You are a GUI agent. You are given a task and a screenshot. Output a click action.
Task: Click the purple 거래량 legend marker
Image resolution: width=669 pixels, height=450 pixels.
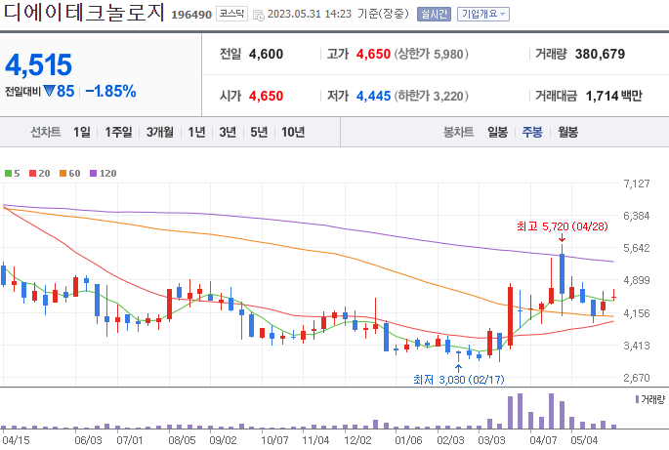coord(637,399)
